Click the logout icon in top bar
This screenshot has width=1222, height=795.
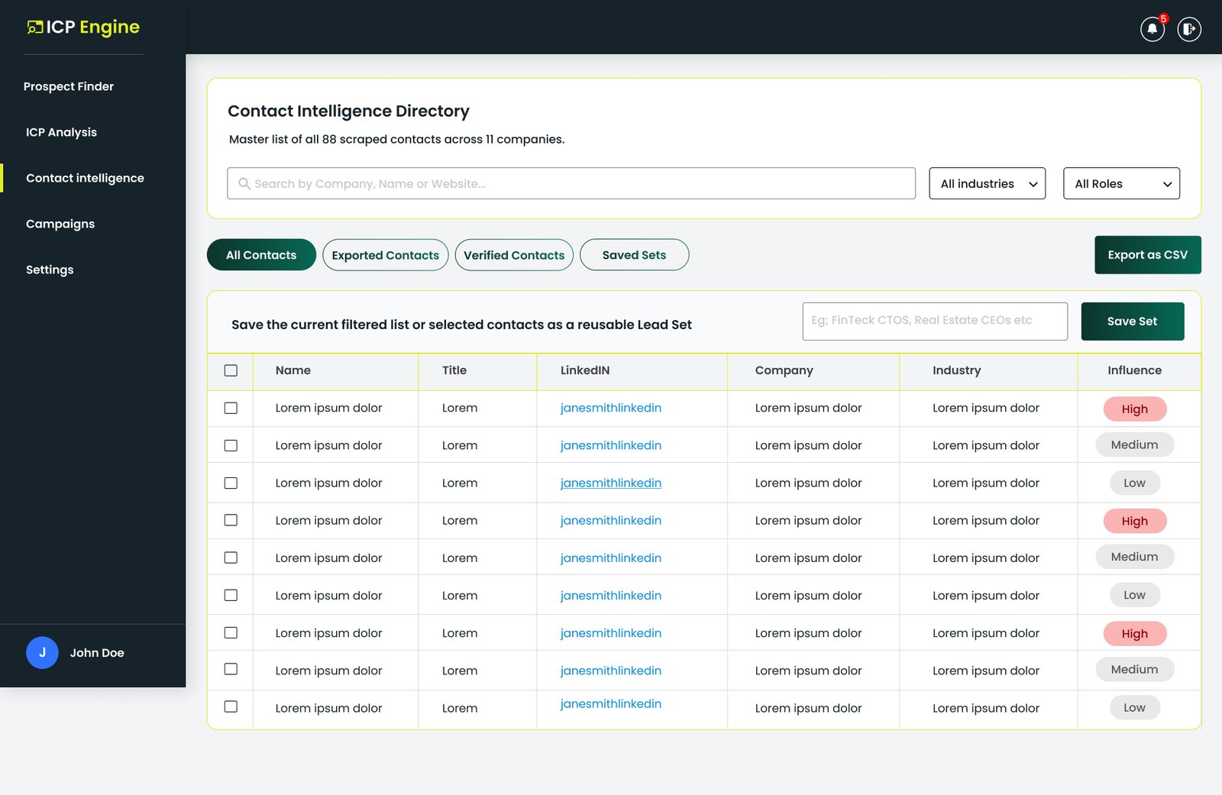coord(1189,29)
